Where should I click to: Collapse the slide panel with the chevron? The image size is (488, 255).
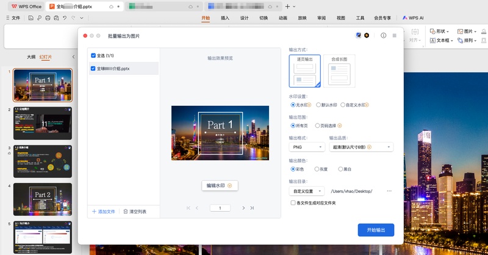73,57
